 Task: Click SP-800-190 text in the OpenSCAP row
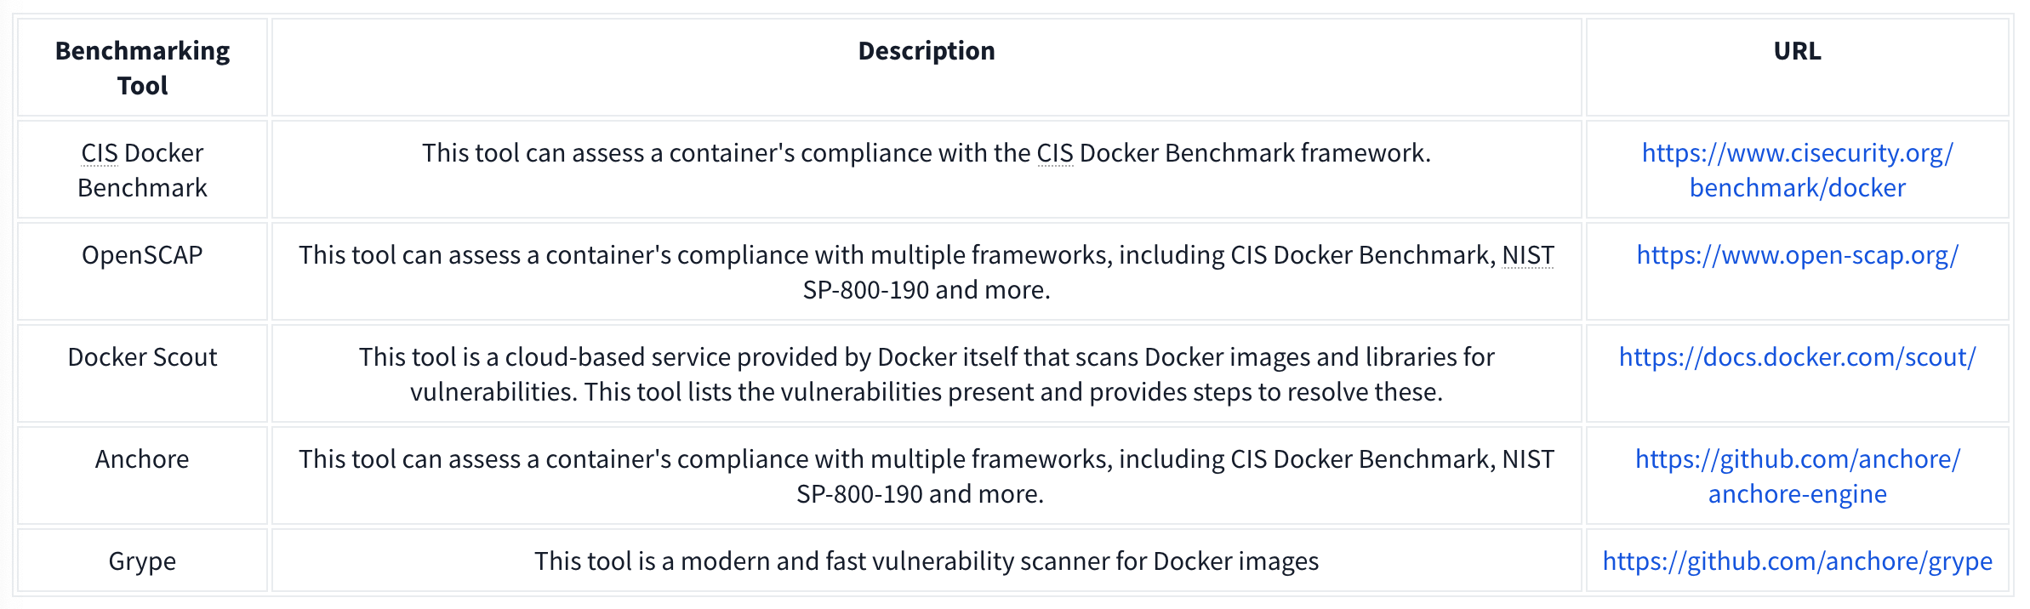pos(866,290)
